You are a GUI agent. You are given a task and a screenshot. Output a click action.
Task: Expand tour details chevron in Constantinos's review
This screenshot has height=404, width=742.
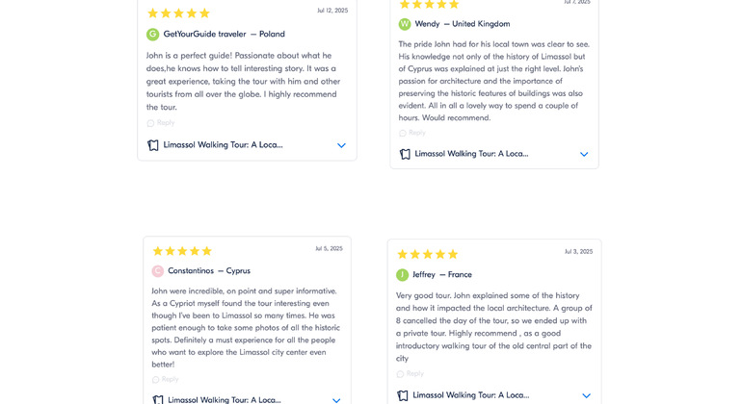pos(336,400)
